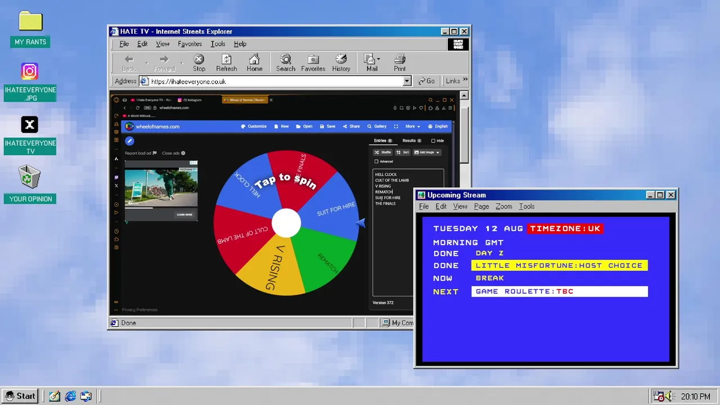
Task: Click the Stop toolbar icon
Action: [199, 63]
